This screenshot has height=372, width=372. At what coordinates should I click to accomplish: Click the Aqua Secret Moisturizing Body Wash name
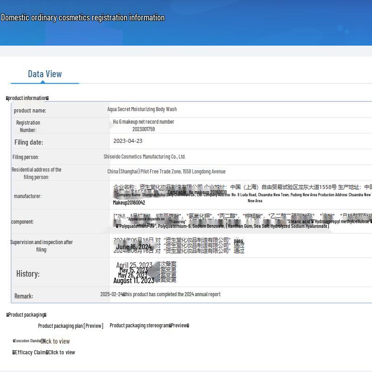[142, 109]
